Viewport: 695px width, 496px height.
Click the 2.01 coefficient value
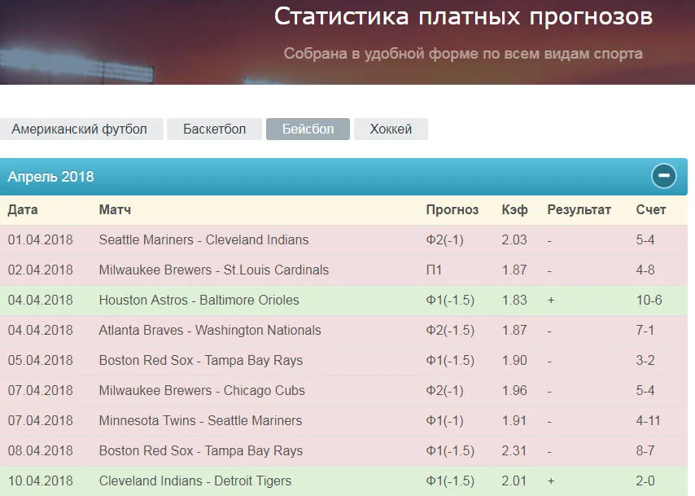point(514,481)
